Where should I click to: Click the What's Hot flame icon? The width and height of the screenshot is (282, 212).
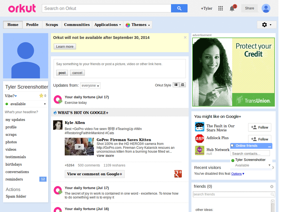click(55, 113)
